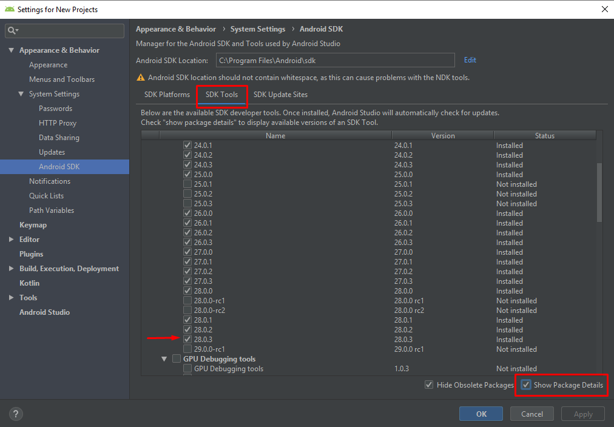Viewport: 614px width, 427px height.
Task: Click the SDK tools table vertical scrollbar
Action: tap(599, 192)
